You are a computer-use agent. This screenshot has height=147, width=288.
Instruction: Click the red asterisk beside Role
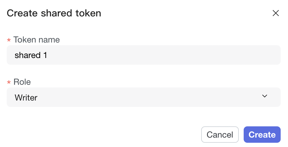point(9,83)
